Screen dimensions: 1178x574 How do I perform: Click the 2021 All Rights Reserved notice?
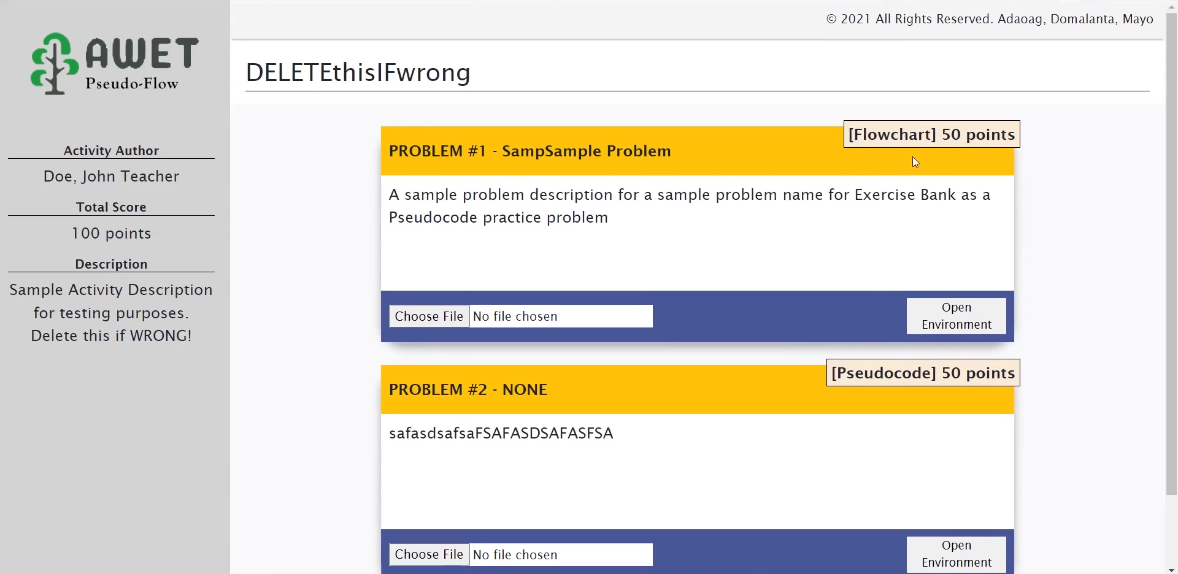tap(989, 19)
